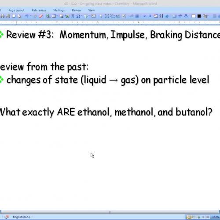Click the text 'changes of state (liquid → gas)'
The width and height of the screenshot is (220, 220).
click(73, 80)
